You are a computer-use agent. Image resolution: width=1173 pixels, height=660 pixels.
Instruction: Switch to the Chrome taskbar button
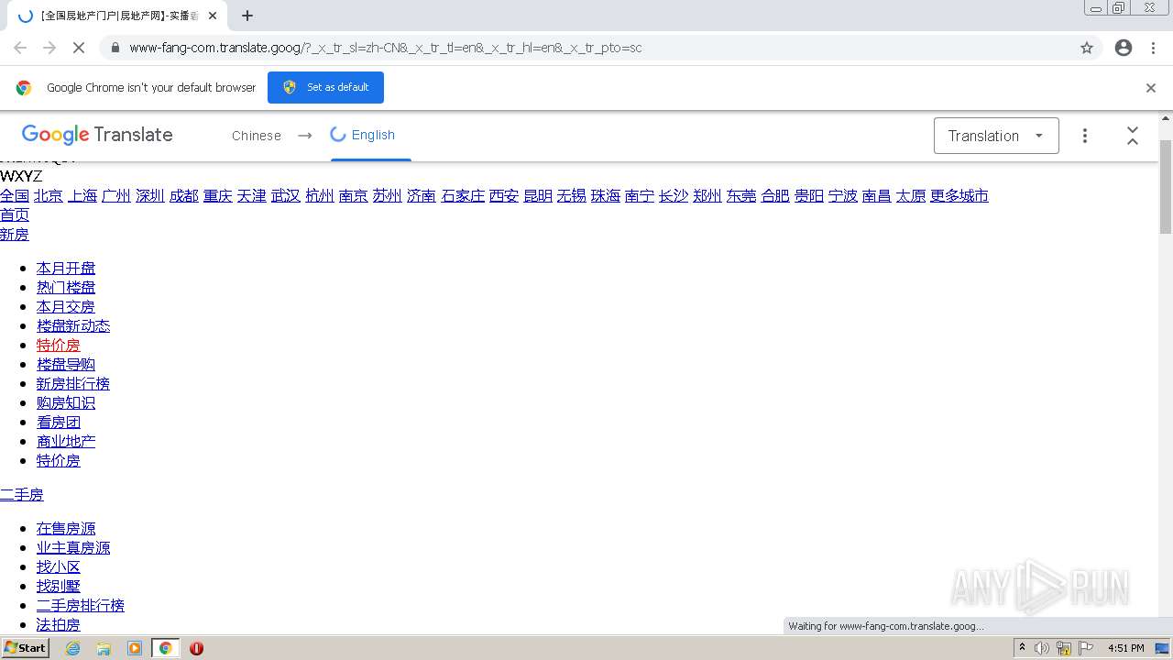pos(166,648)
